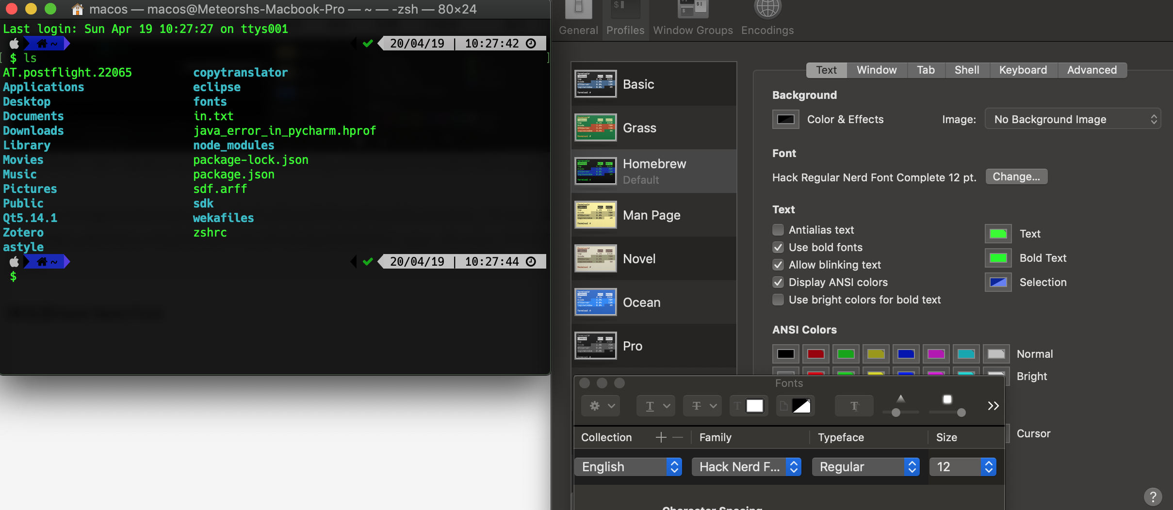The height and width of the screenshot is (510, 1173).
Task: Open the background Color & Effects well
Action: pos(785,119)
